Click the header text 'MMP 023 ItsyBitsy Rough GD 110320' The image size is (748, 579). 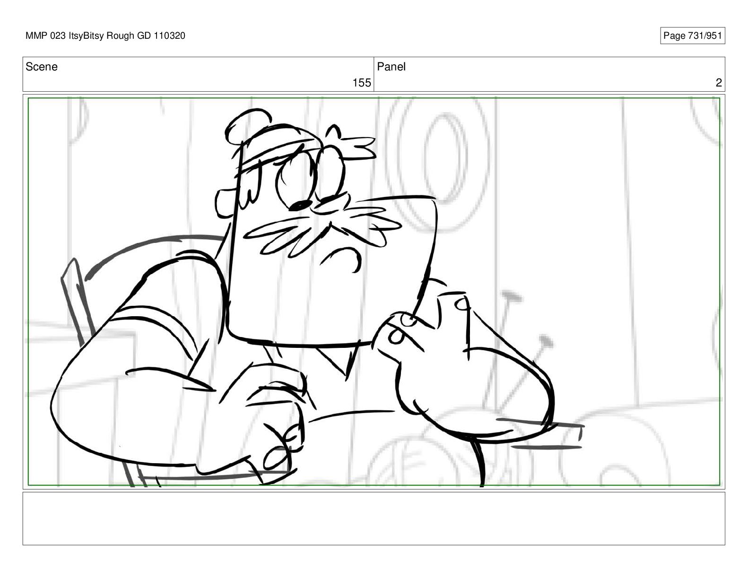coord(105,35)
